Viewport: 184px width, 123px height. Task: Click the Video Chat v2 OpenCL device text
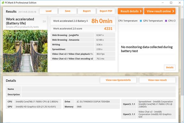(155, 114)
